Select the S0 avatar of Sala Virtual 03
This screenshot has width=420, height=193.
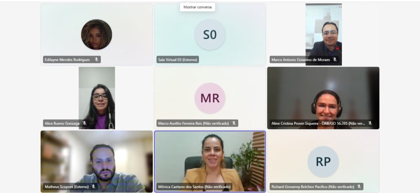pos(210,35)
